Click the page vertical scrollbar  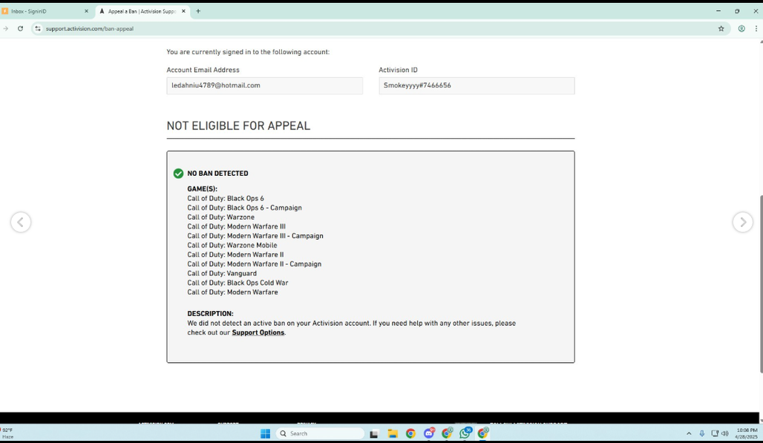click(x=761, y=284)
